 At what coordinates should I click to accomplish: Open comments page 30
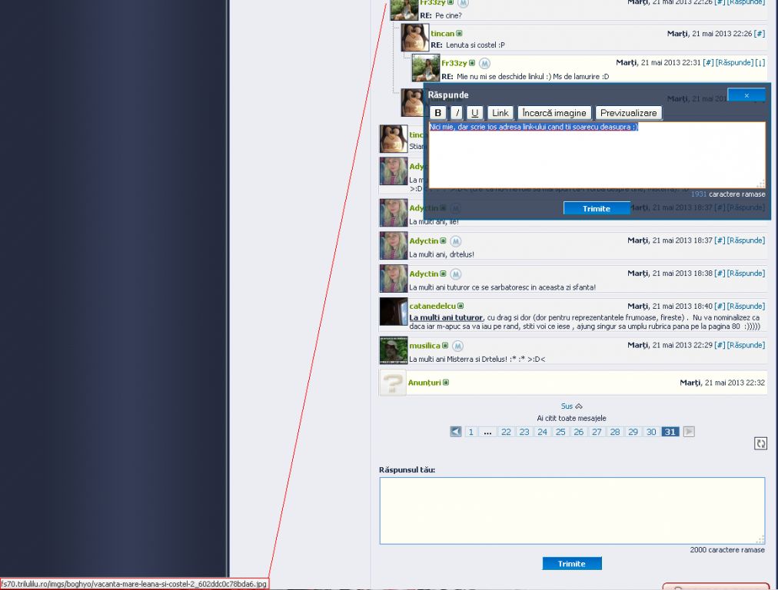[651, 432]
